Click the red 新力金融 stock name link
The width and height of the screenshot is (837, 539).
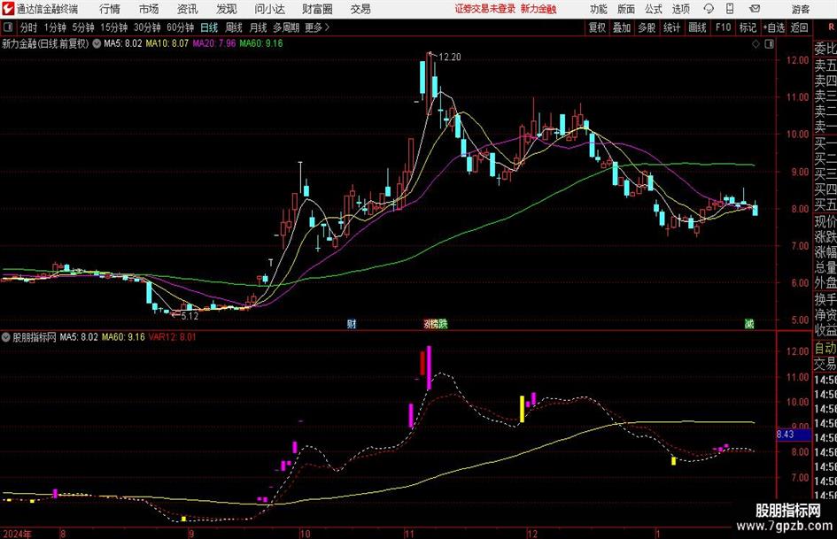click(x=539, y=9)
